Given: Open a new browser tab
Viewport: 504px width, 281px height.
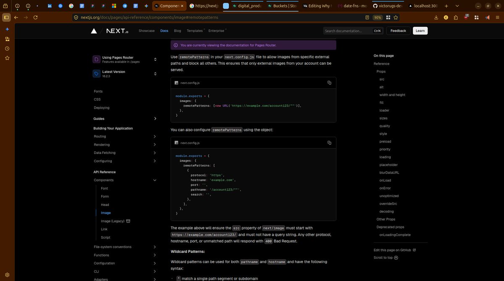Looking at the screenshot, I should click(446, 6).
